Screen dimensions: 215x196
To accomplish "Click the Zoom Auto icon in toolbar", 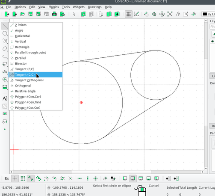I will point(170,14).
